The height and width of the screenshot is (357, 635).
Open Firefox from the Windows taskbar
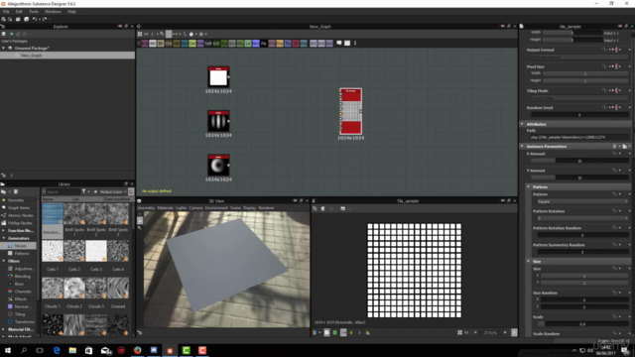click(138, 350)
